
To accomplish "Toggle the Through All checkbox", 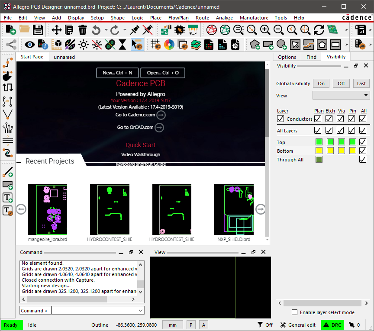I will 363,159.
